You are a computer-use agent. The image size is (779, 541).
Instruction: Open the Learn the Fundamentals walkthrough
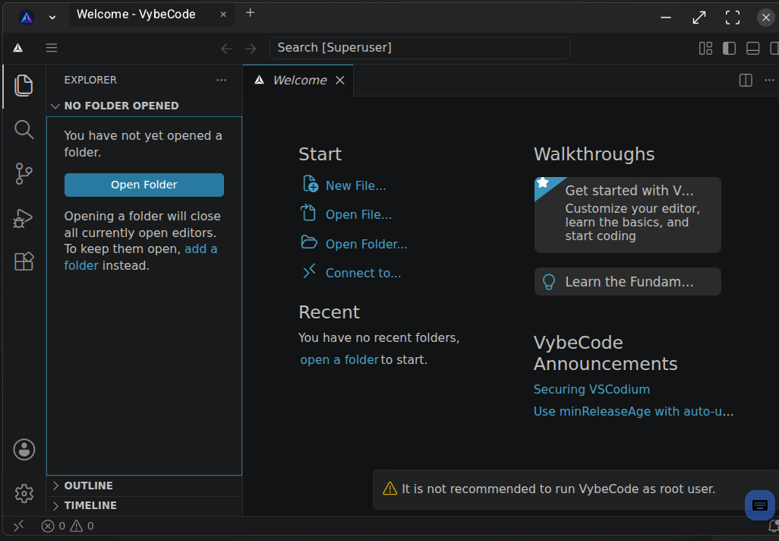click(627, 281)
